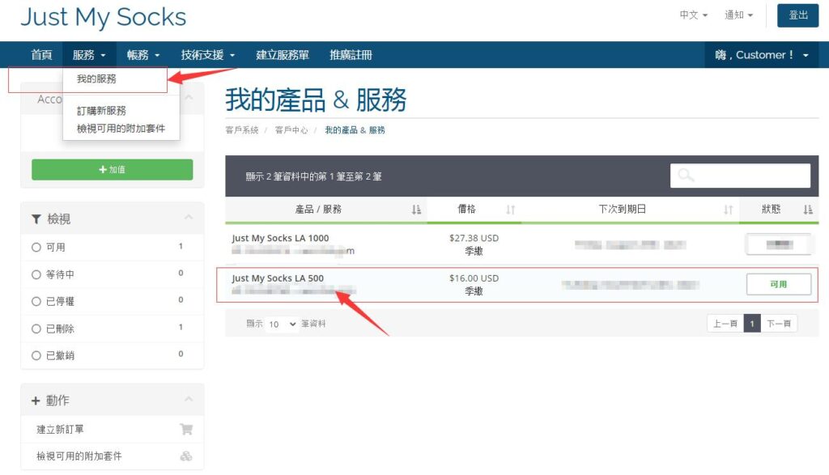829x475 pixels.
Task: Select the 等待中 filter radio button
Action: (36, 275)
